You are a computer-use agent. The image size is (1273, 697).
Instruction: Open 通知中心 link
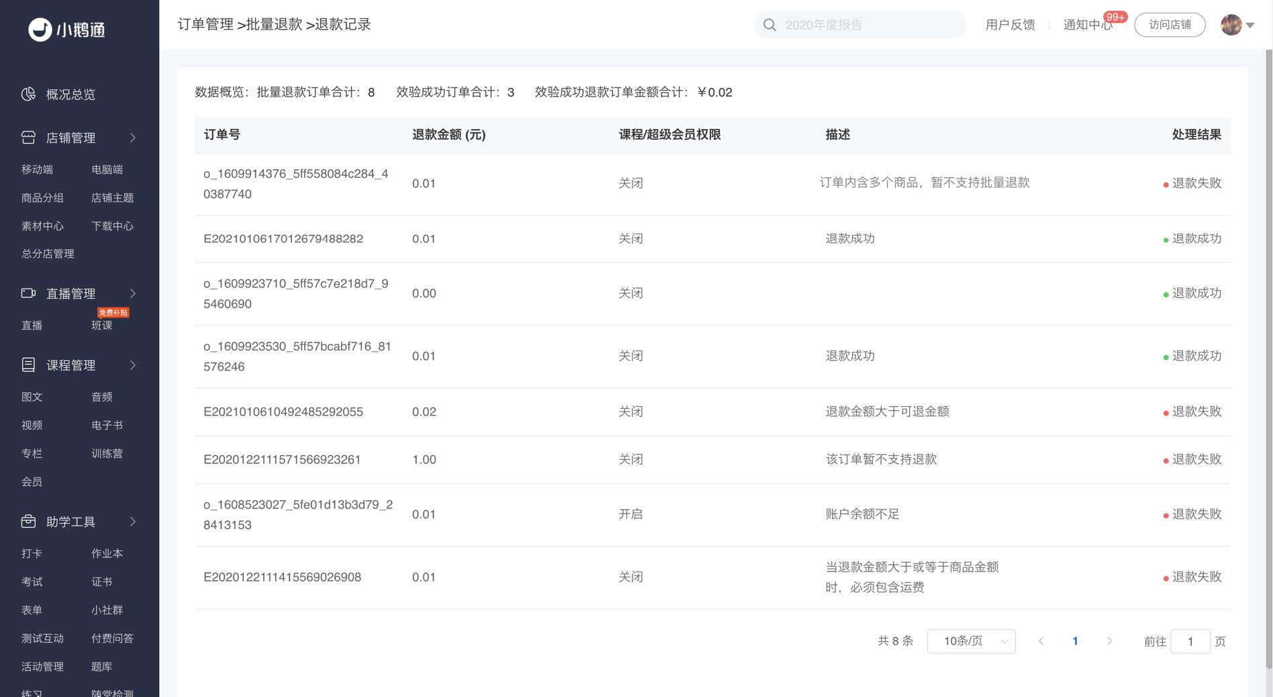point(1088,25)
